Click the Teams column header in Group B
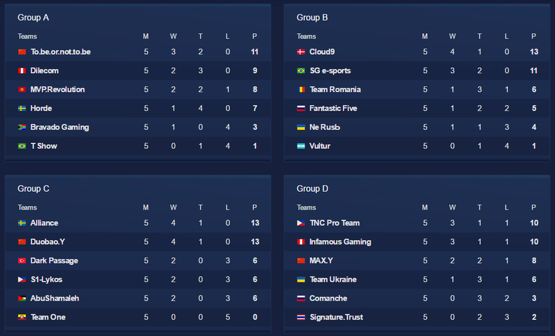Screen dimensions: 555x336 pyautogui.click(x=306, y=37)
